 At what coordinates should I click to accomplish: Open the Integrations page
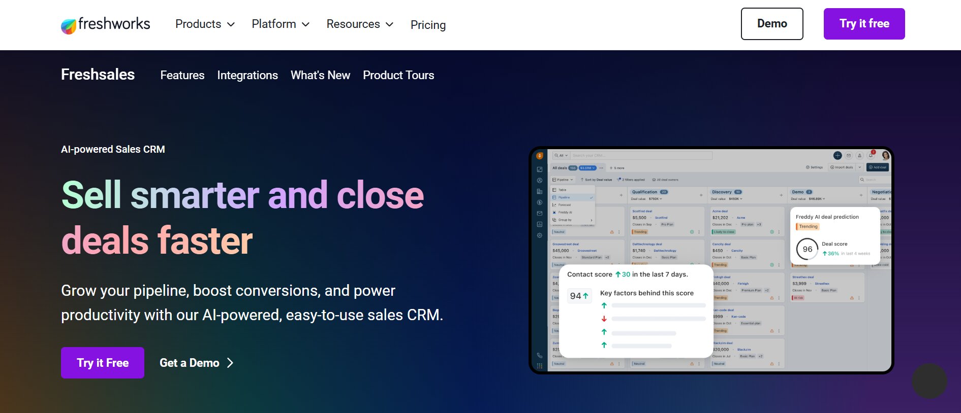[247, 75]
